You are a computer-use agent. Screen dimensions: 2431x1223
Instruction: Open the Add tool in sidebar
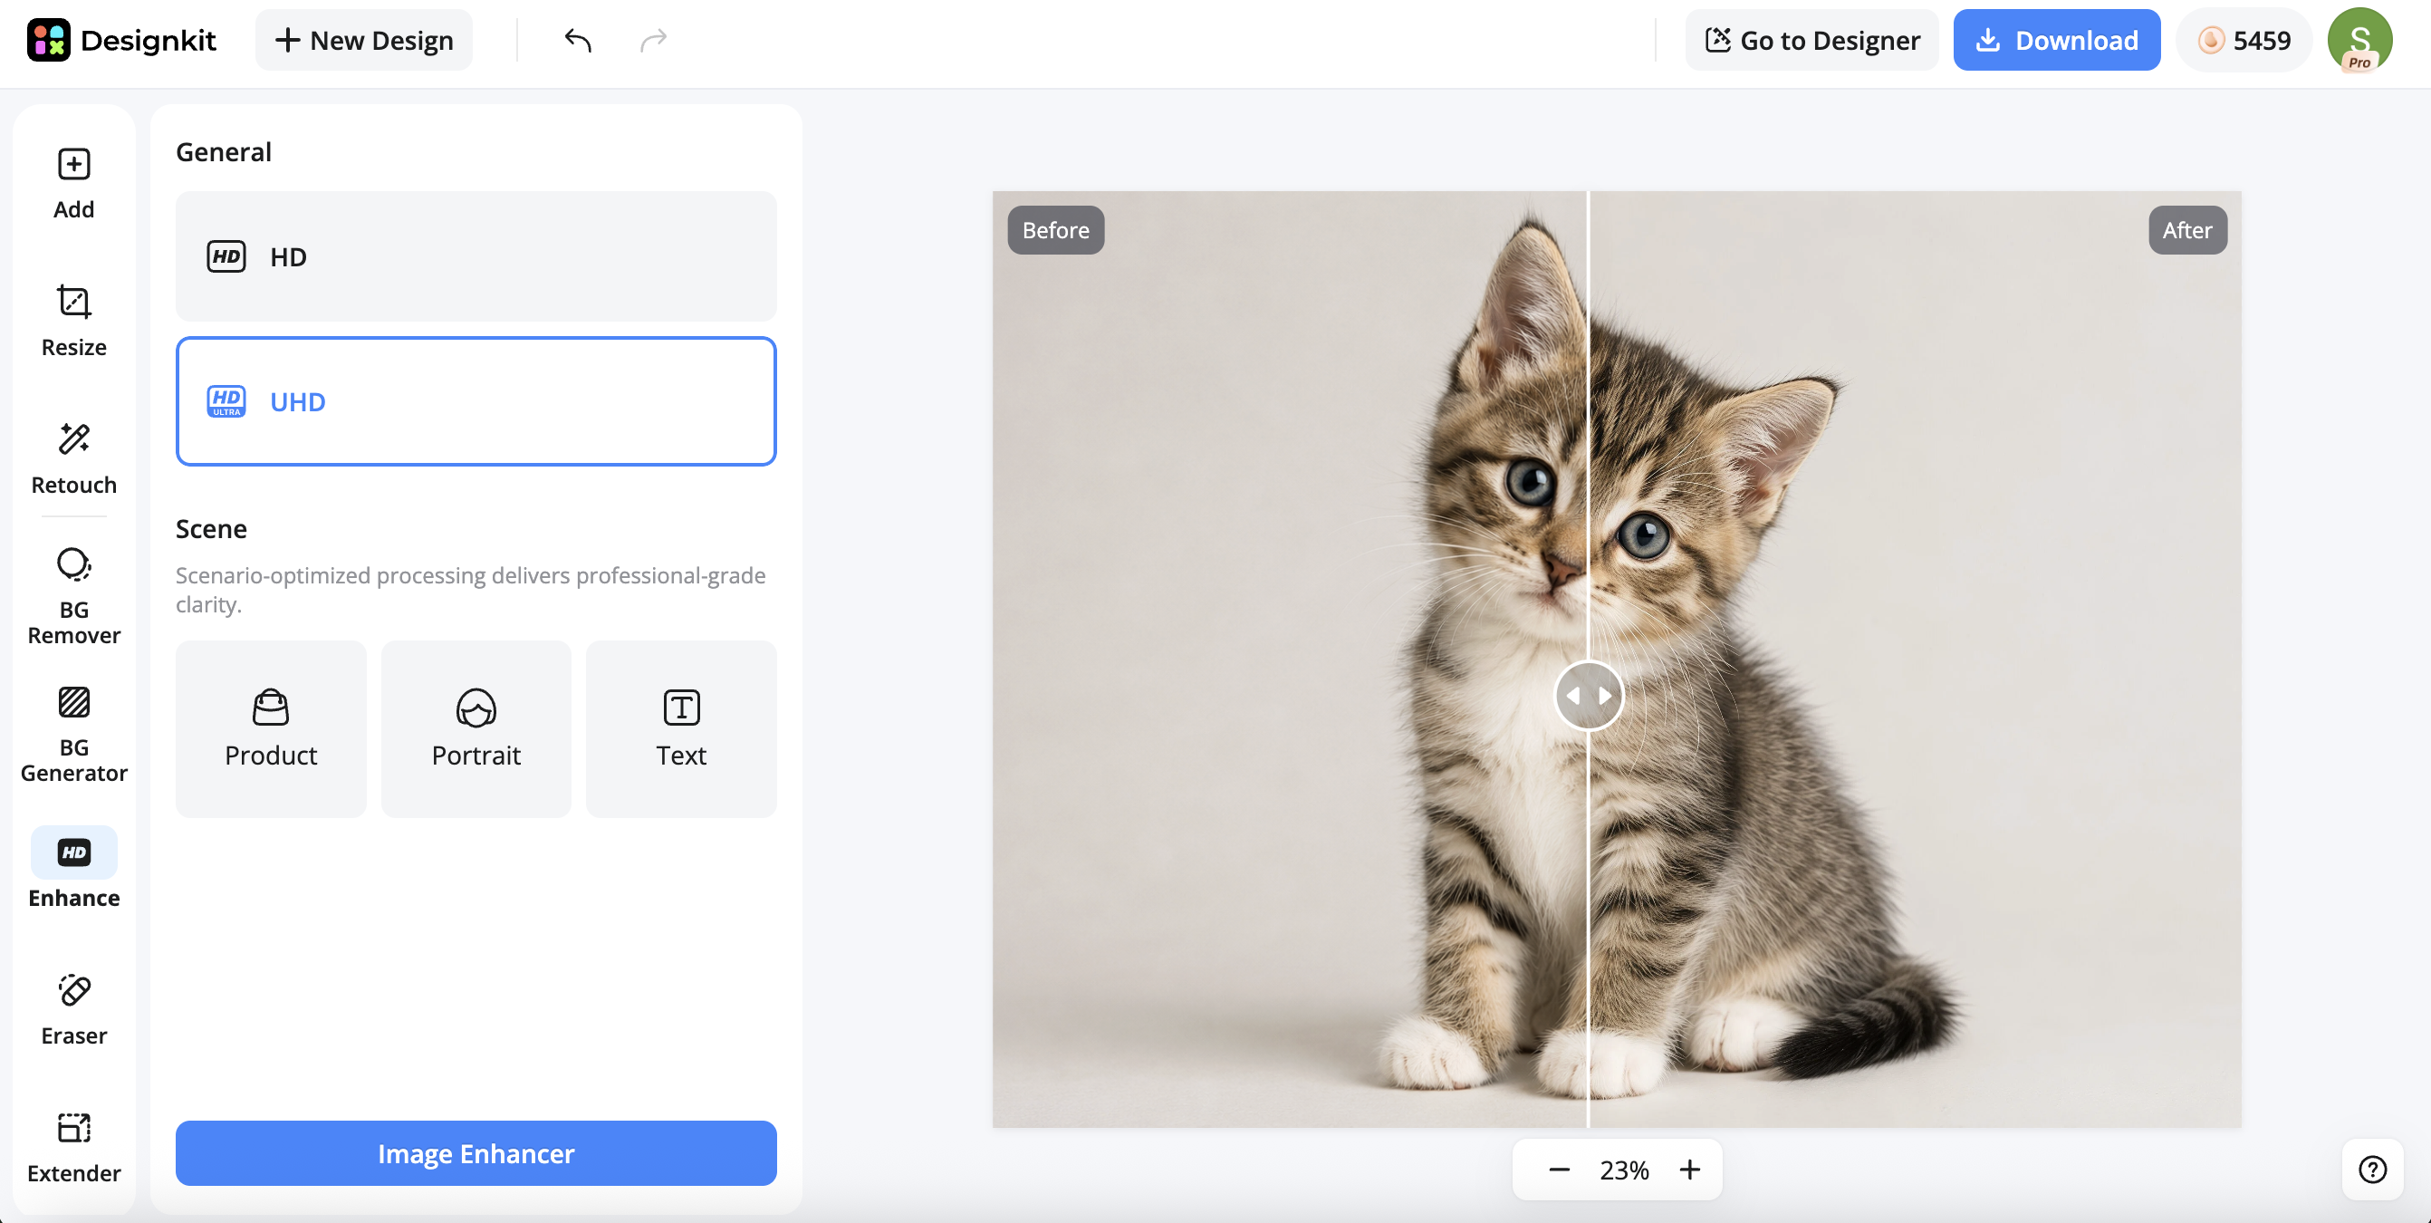(73, 184)
